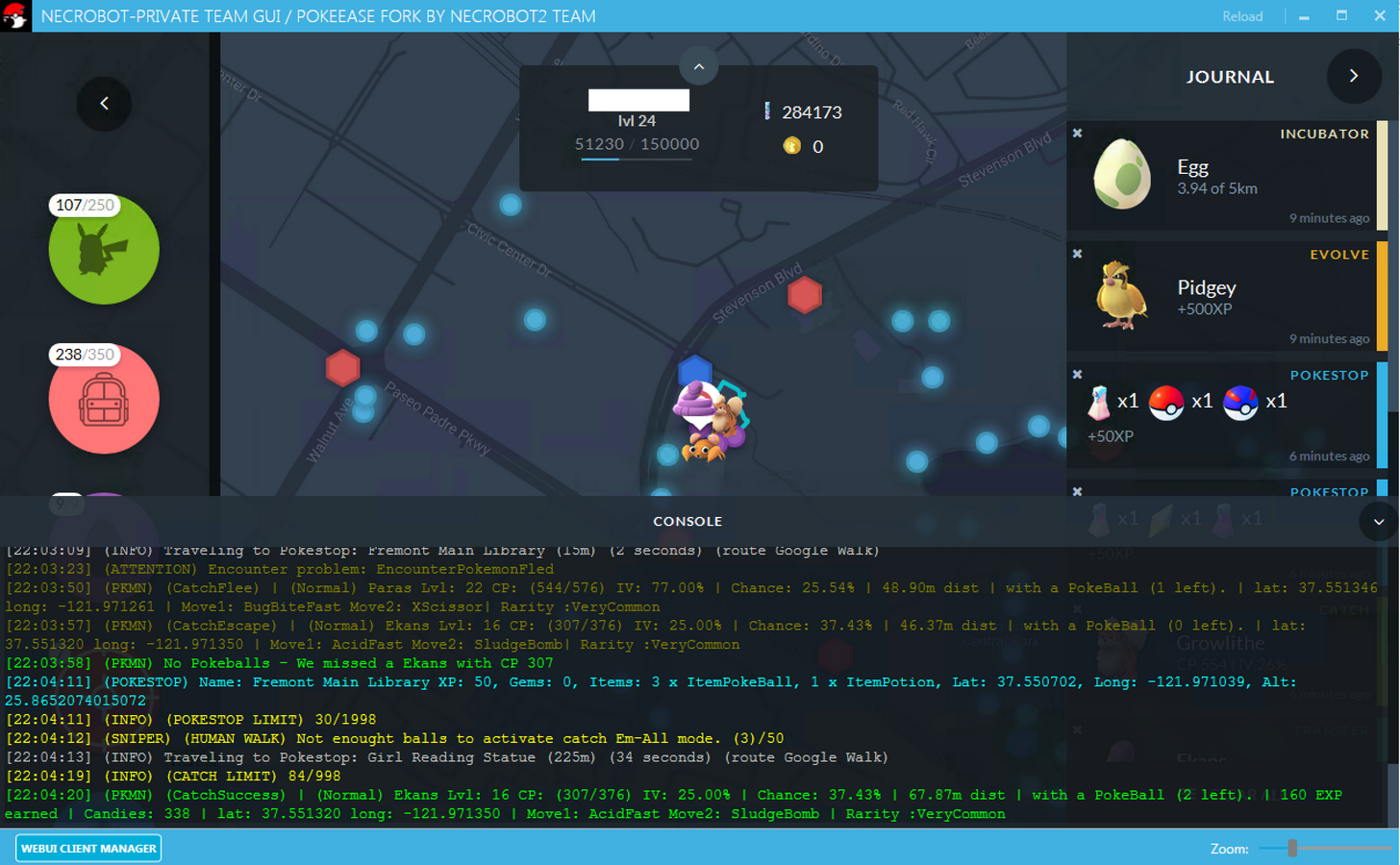Click the pokecoin icon in stats panel
Screen dimensions: 1400x865
(791, 146)
